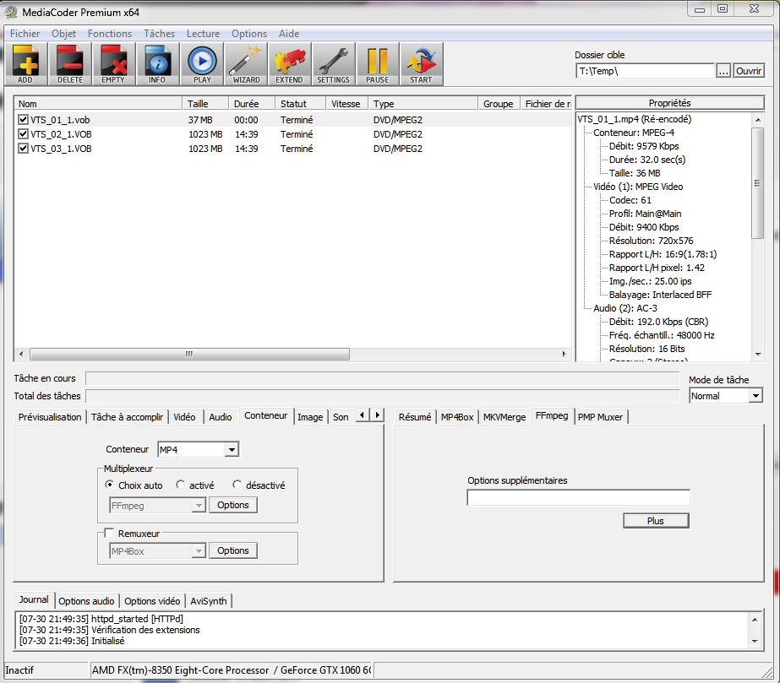The image size is (780, 683).
Task: Select the désactivé multiplexer radio
Action: point(237,485)
